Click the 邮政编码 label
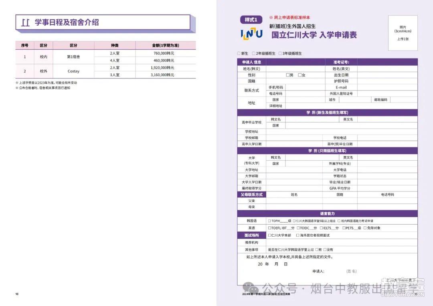The height and width of the screenshot is (306, 433). (380, 100)
